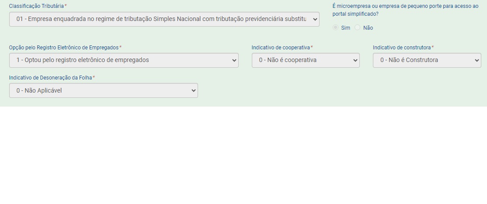
Task: Click the chevron arrow of Classificação Tributária select
Action: pos(315,19)
